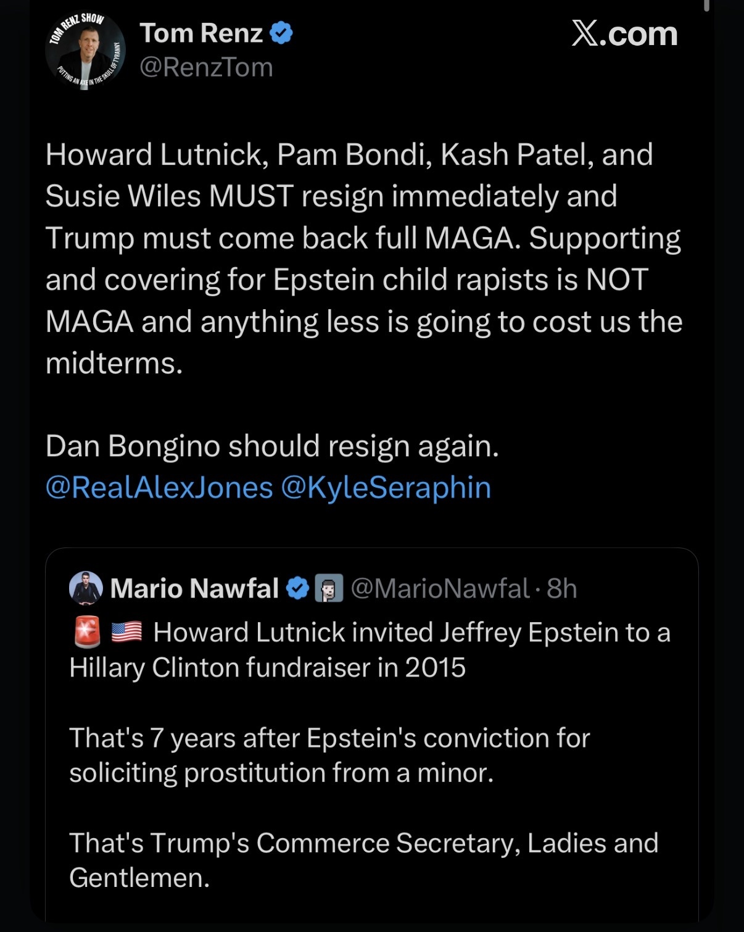Open Tom Renz's profile picture
This screenshot has width=744, height=932.
(x=85, y=51)
